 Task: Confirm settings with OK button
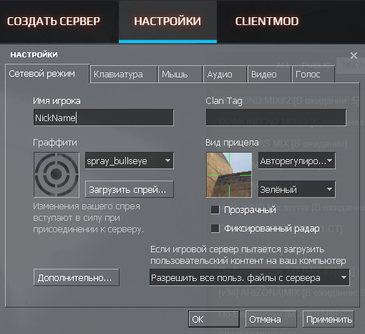point(214,319)
